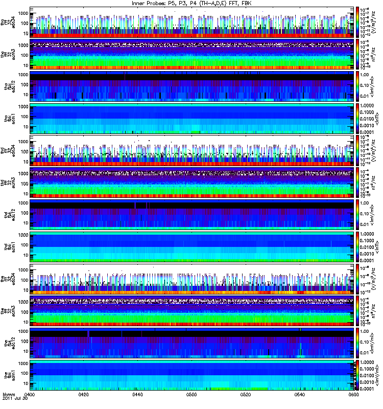Select the thd fbk edc12 axis label

coord(10,215)
